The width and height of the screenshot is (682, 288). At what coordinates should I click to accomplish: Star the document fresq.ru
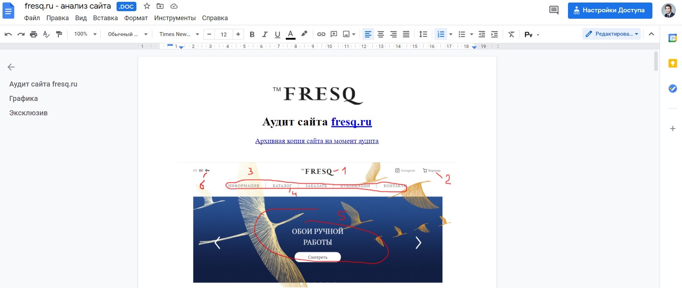click(x=147, y=6)
